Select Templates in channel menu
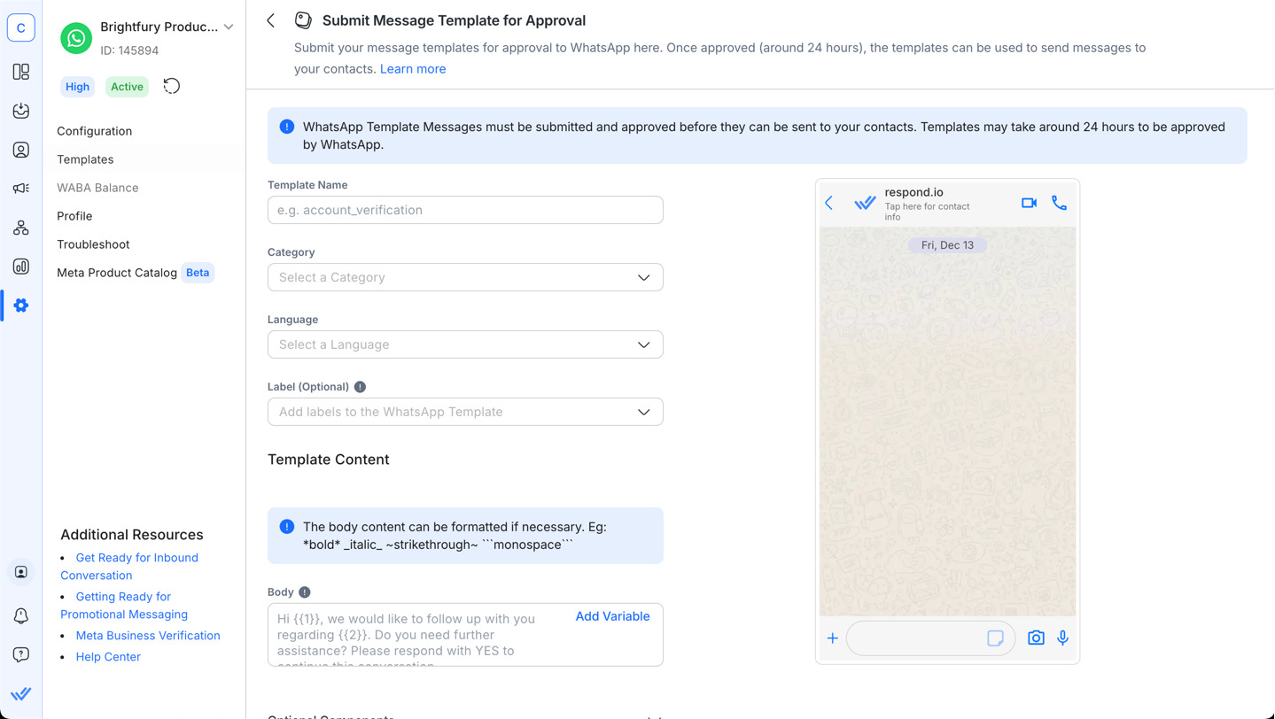 85,159
